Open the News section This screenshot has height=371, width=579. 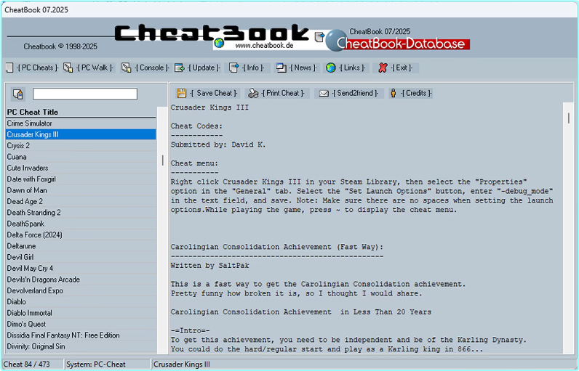click(303, 68)
